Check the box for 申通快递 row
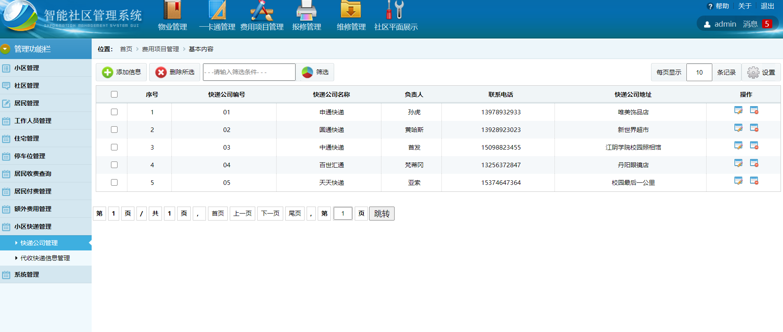The width and height of the screenshot is (783, 332). (114, 112)
